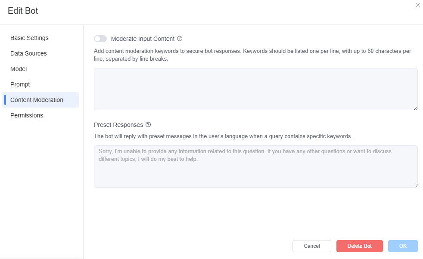Open the Basic Settings section
The width and height of the screenshot is (423, 259).
pos(29,38)
